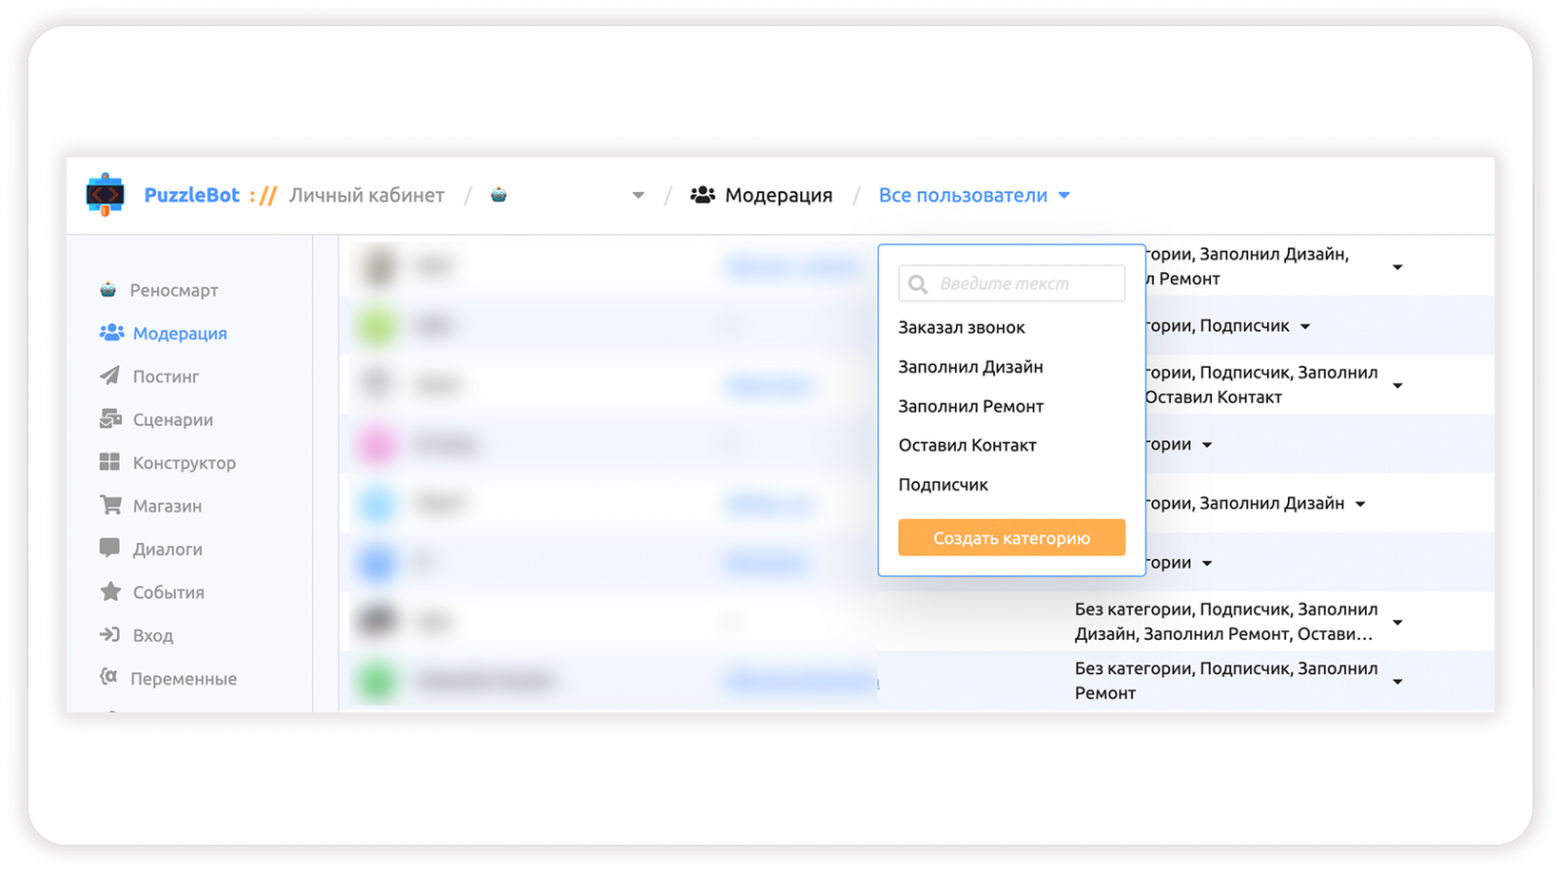Click the magnifier icon in category search
The image size is (1561, 870).
click(x=917, y=284)
